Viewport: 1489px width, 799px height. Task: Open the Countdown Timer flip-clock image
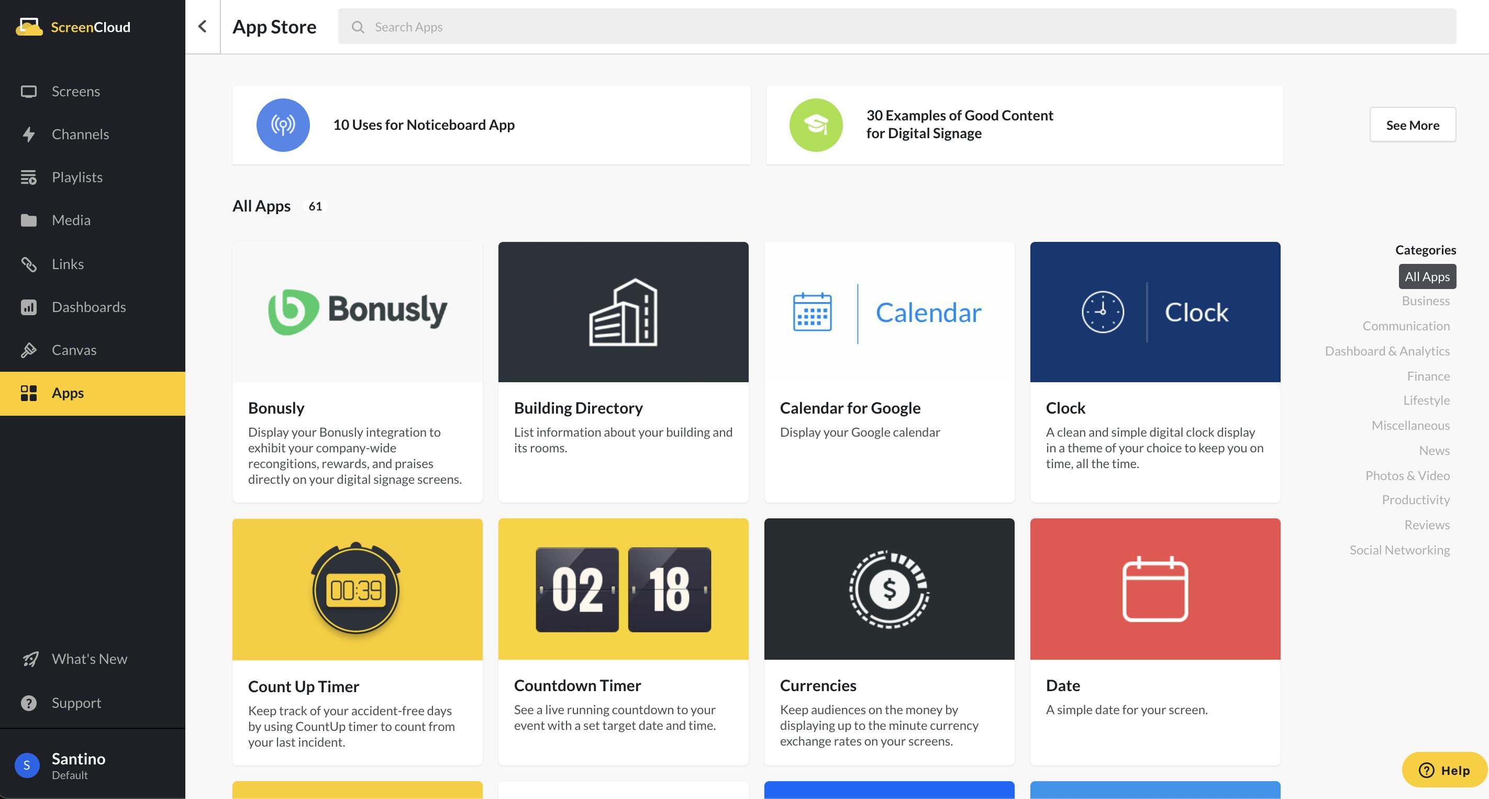(623, 589)
